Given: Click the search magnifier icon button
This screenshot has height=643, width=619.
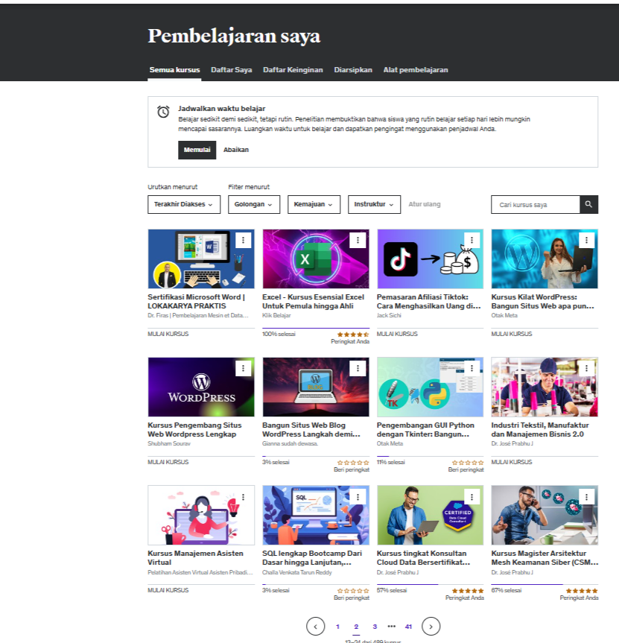Looking at the screenshot, I should (x=588, y=204).
